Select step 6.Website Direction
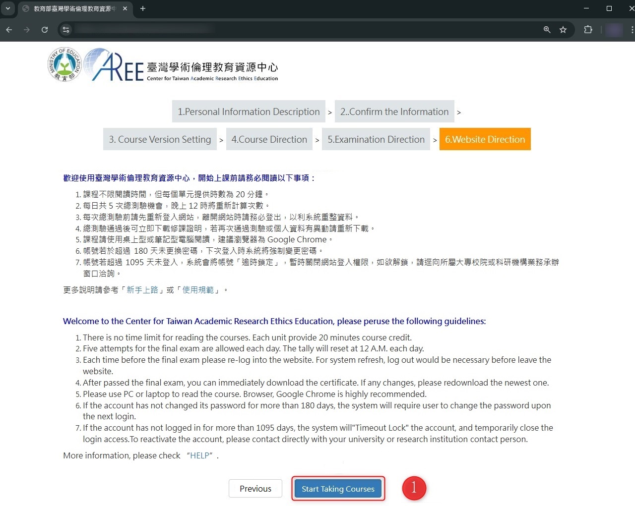The width and height of the screenshot is (635, 506). pyautogui.click(x=485, y=139)
